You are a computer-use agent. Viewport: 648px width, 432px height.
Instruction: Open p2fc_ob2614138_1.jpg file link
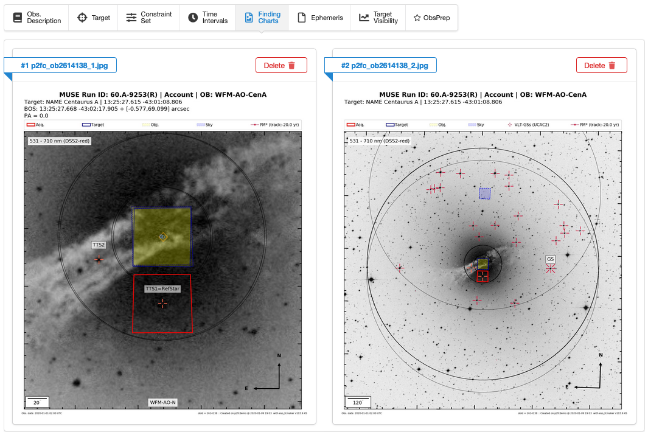[64, 65]
